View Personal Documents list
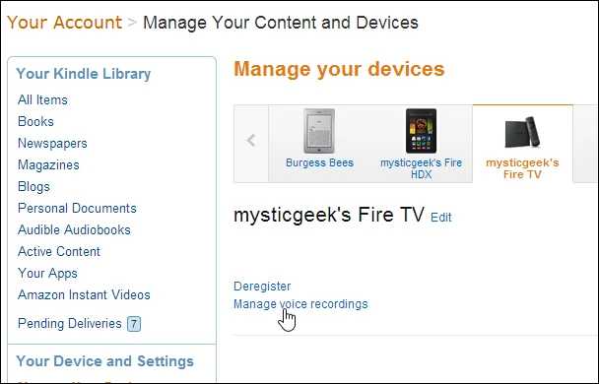 click(x=77, y=208)
